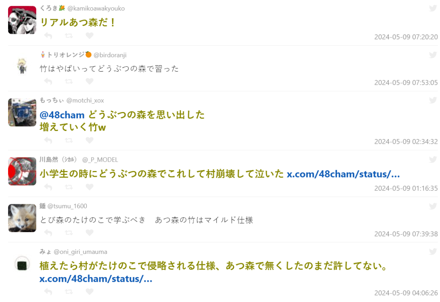Reply to the @kamikoawakyouko tweet
The width and height of the screenshot is (440, 302).
click(x=48, y=36)
